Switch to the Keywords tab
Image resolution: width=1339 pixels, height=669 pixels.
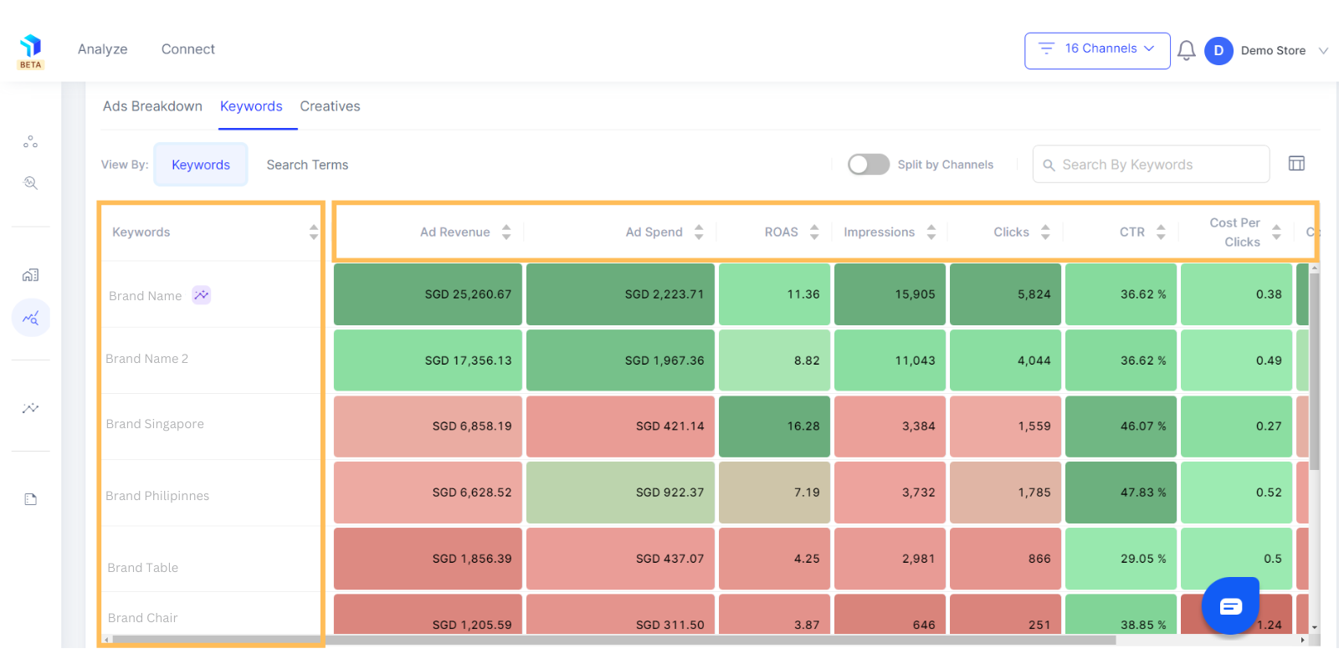click(251, 106)
